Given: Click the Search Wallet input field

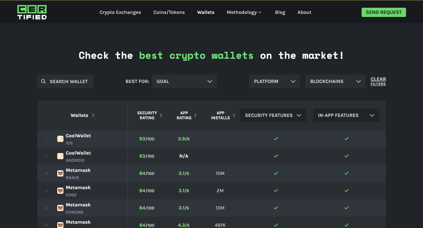Looking at the screenshot, I should point(65,81).
